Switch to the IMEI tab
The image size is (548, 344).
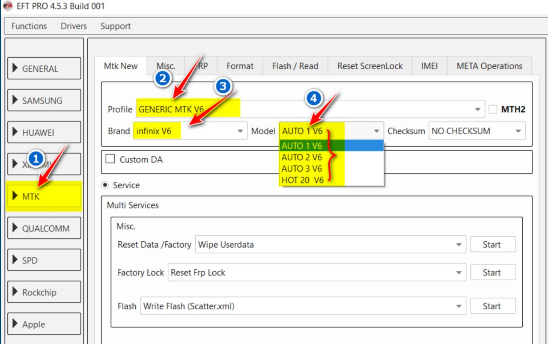429,66
